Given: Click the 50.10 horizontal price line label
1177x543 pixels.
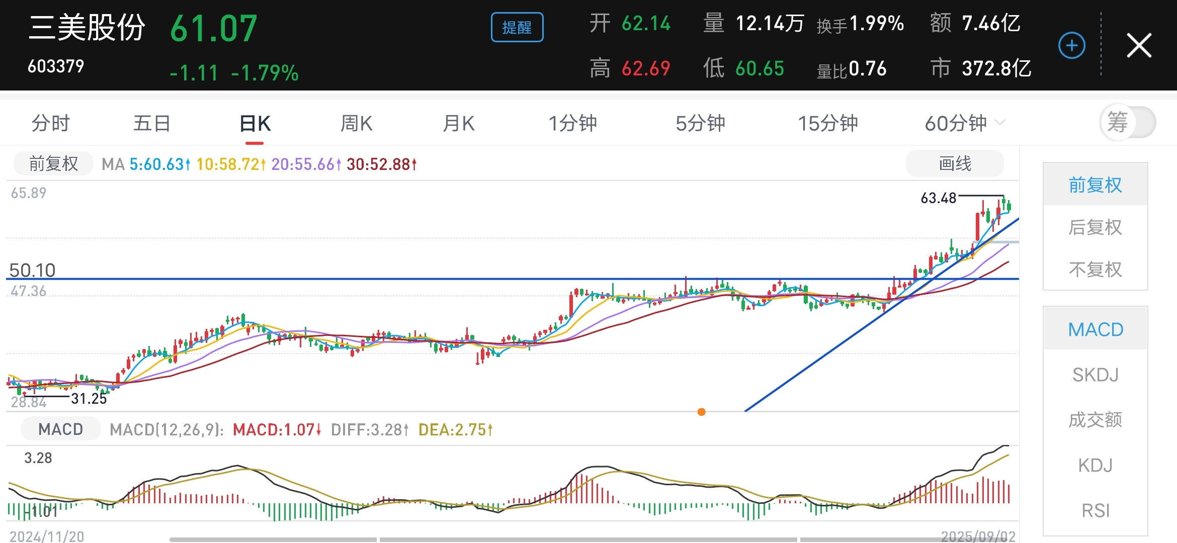Looking at the screenshot, I should pyautogui.click(x=32, y=270).
